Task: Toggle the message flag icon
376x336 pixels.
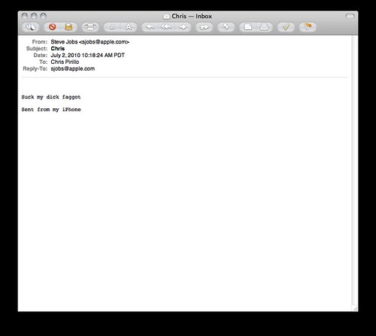Action: click(x=308, y=27)
